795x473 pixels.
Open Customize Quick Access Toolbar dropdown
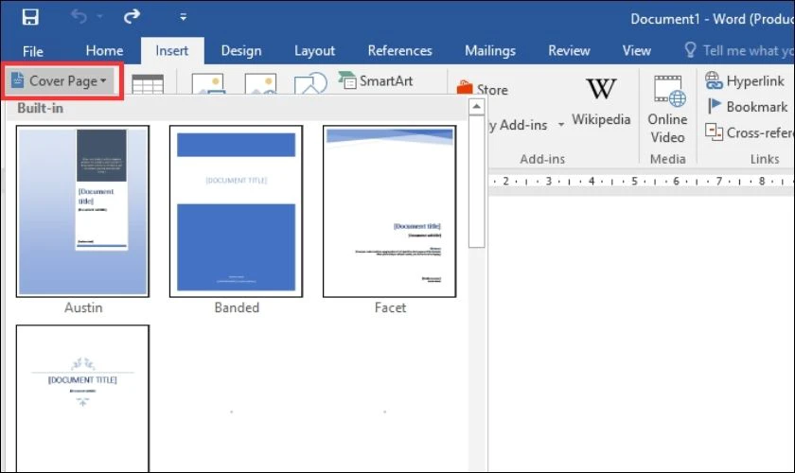183,17
